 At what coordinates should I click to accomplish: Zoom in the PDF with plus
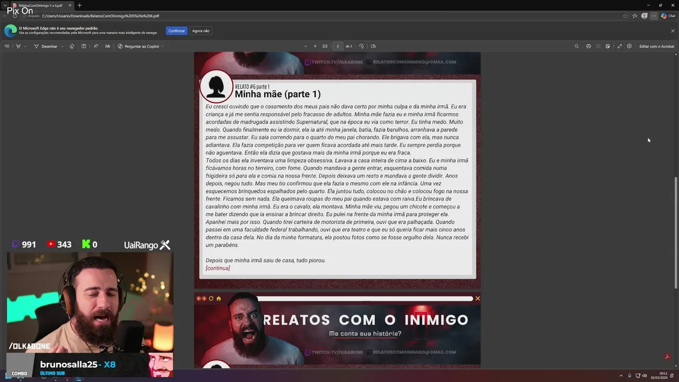pos(315,46)
